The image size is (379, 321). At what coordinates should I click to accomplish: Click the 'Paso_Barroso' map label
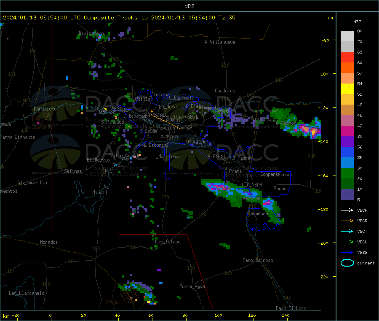click(x=258, y=260)
